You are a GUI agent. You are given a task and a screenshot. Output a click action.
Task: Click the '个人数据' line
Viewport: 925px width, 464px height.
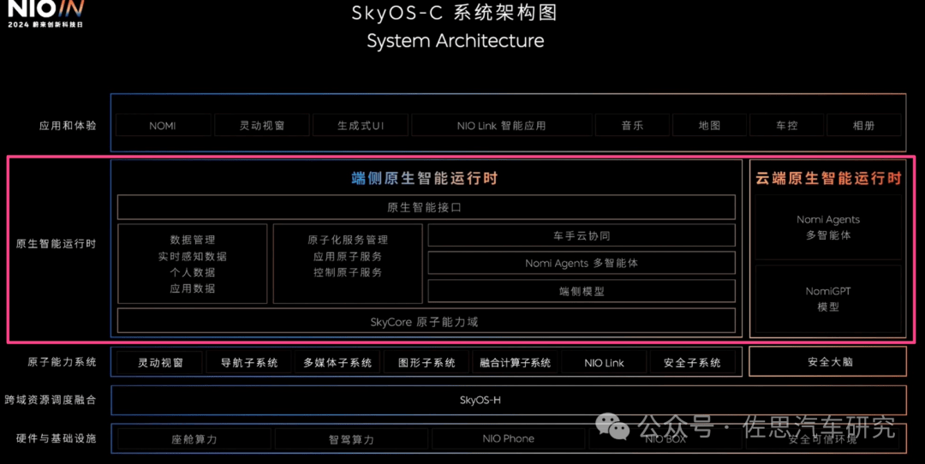(193, 272)
